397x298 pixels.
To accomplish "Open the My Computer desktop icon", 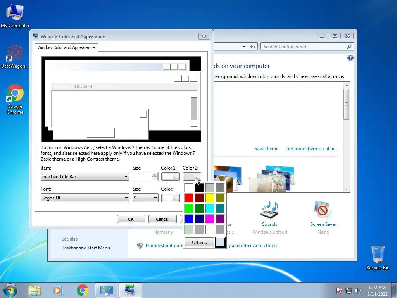I will [x=15, y=16].
